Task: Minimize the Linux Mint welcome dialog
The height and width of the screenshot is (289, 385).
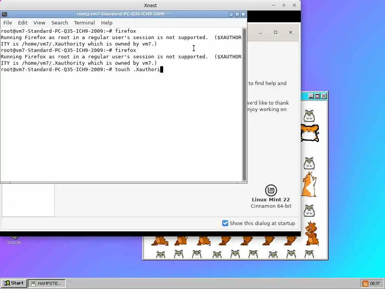Action: [261, 32]
